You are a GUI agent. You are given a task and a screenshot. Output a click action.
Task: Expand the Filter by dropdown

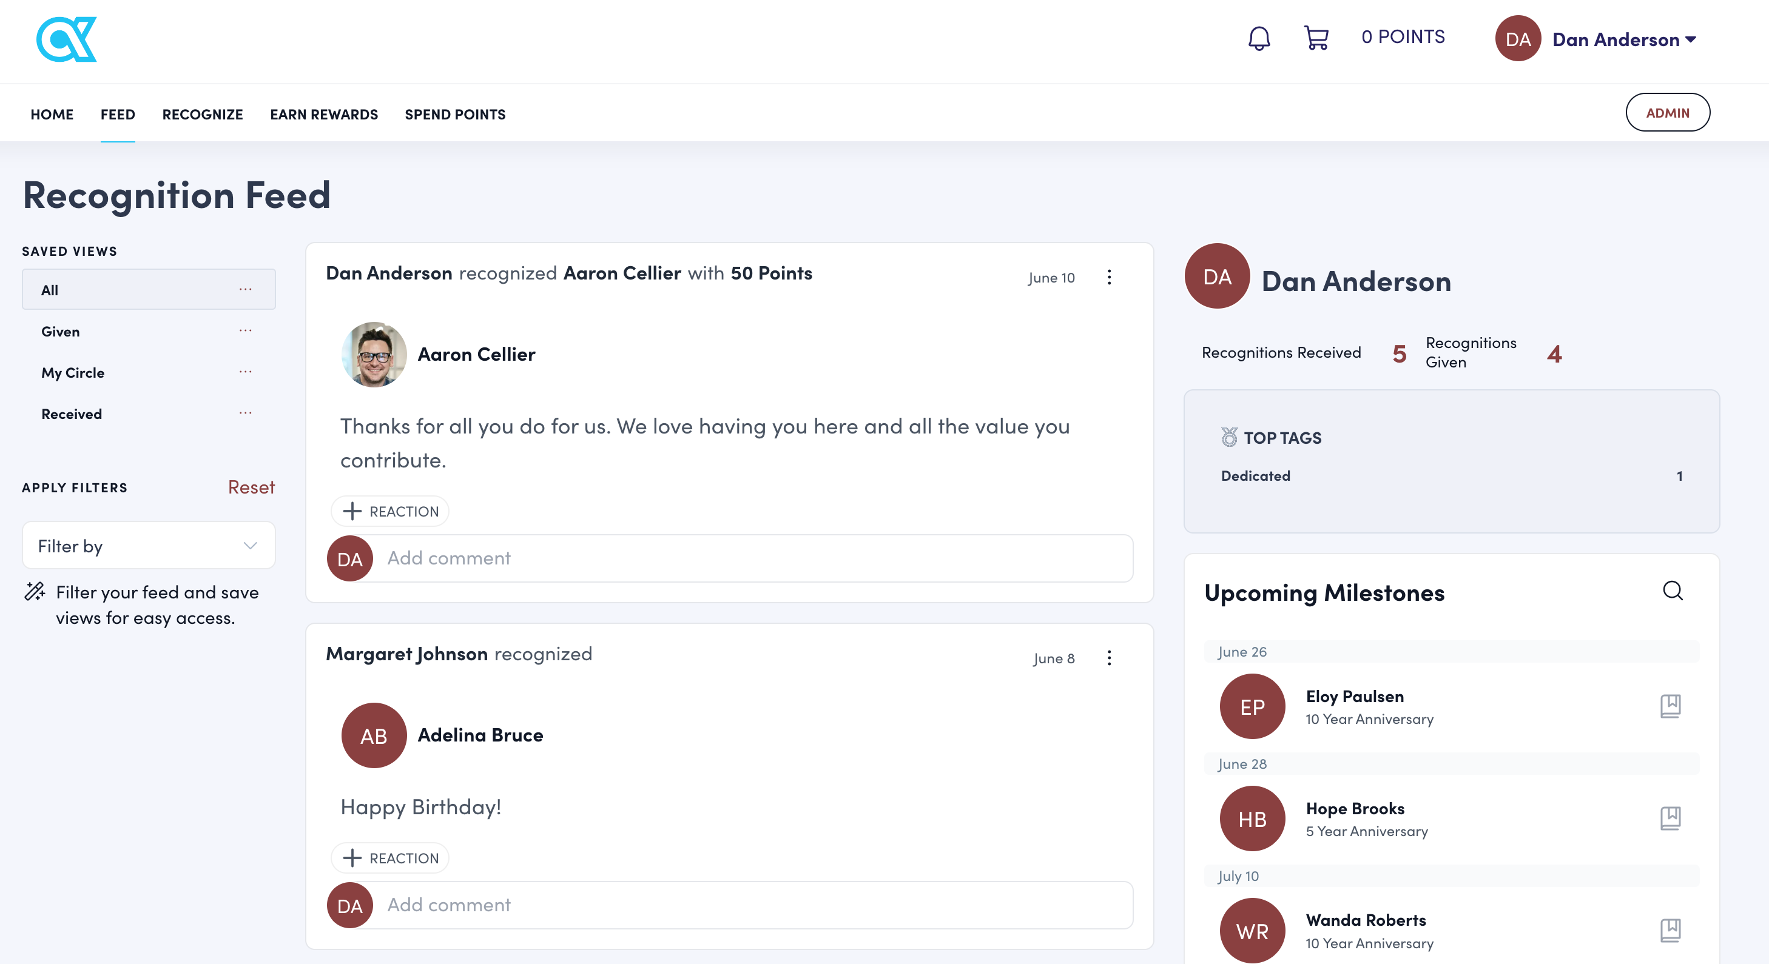click(x=149, y=546)
